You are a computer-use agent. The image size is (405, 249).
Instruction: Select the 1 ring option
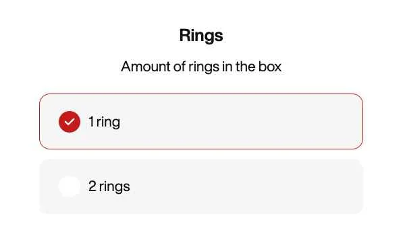(x=201, y=122)
